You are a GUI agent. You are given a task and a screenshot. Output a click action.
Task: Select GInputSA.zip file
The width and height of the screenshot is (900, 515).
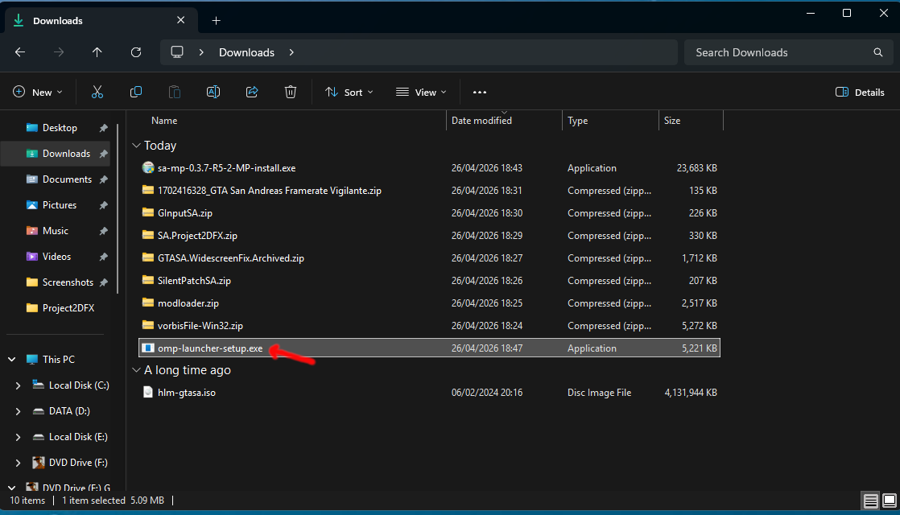[429, 212]
